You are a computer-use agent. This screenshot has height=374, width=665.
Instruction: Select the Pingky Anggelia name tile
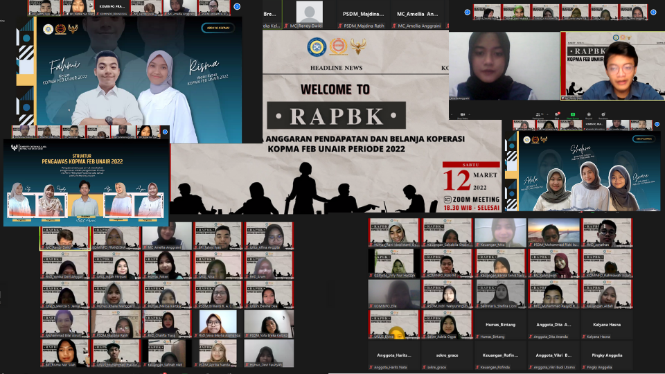coord(607,355)
